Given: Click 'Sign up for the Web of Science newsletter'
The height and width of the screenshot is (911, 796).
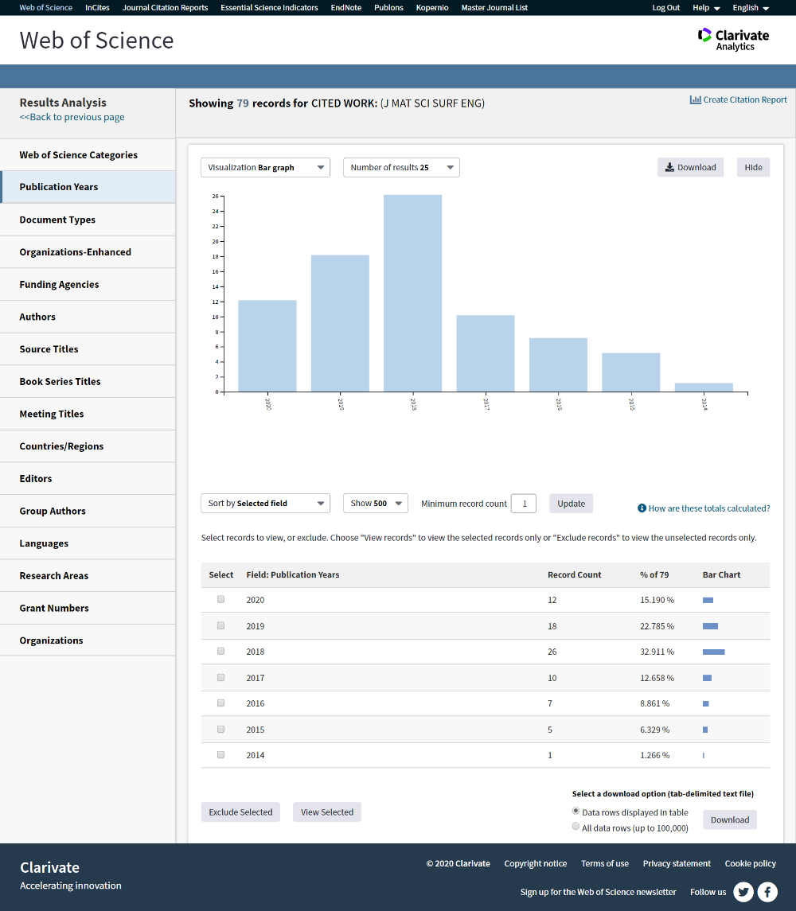Looking at the screenshot, I should (598, 892).
